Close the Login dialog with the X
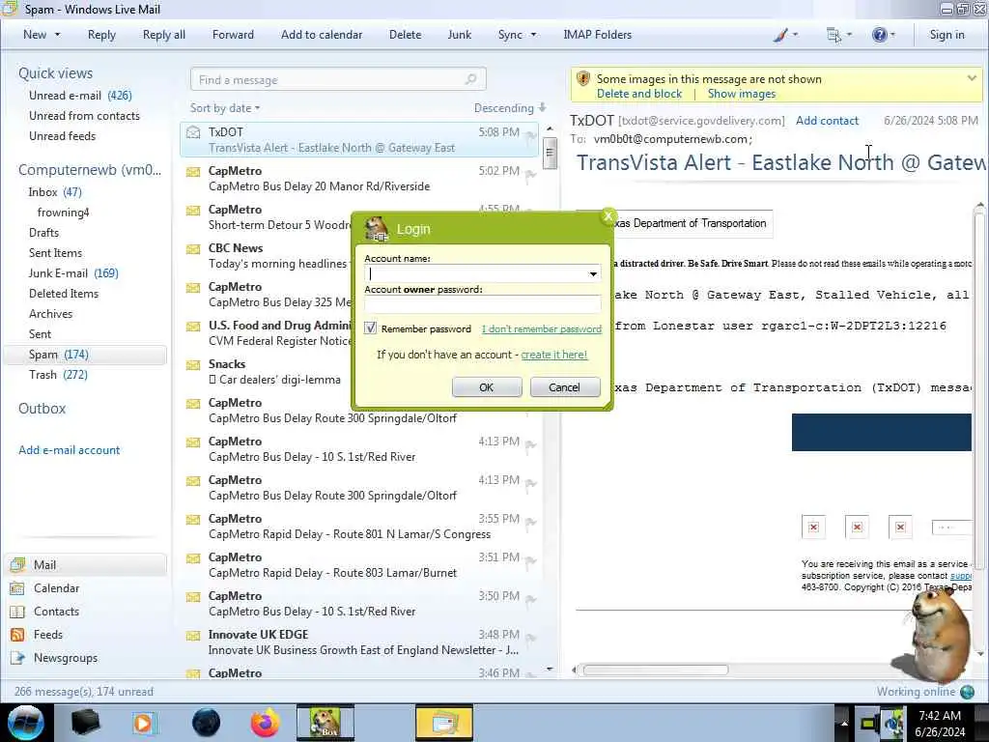The height and width of the screenshot is (742, 989). pos(608,216)
